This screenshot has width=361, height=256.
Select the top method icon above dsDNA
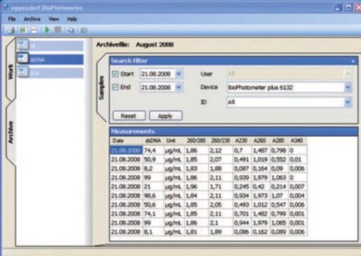click(23, 45)
